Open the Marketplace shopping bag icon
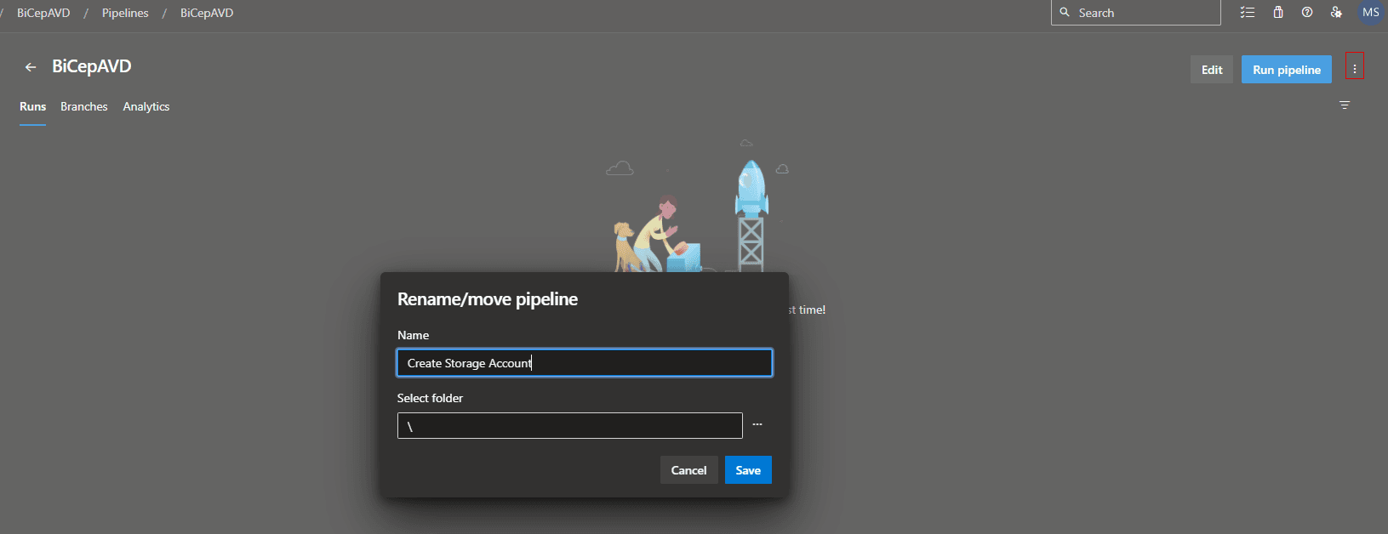The image size is (1388, 534). click(1278, 13)
